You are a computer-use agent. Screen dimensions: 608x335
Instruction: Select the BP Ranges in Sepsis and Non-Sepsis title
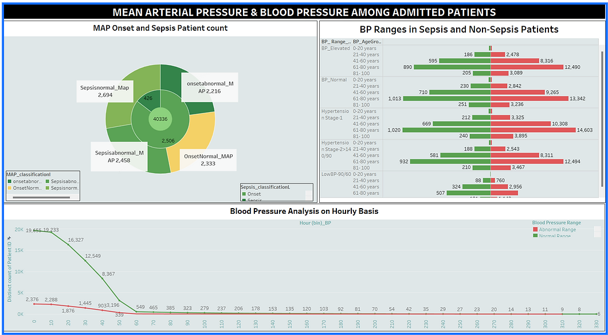(461, 29)
